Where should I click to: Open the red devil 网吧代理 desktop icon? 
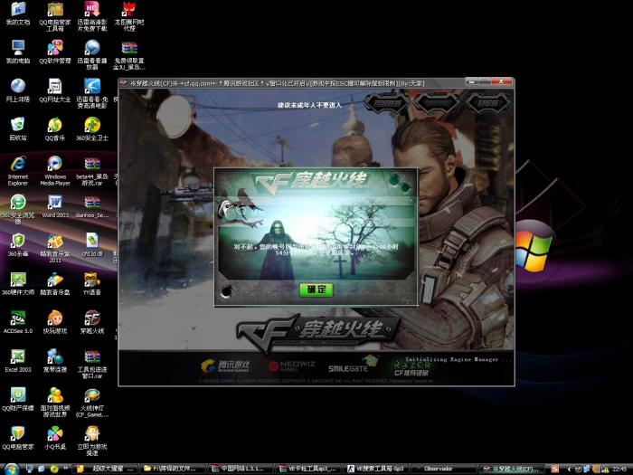point(129,17)
